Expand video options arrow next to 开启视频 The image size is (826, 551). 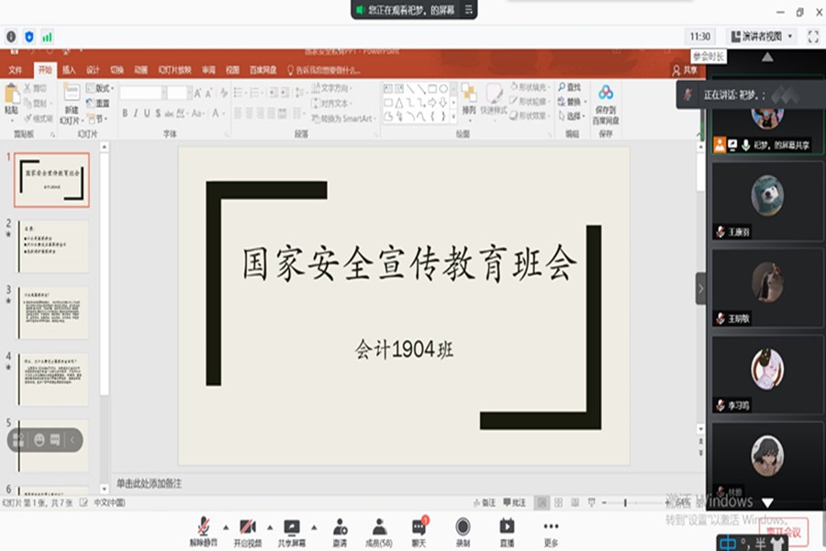point(269,527)
